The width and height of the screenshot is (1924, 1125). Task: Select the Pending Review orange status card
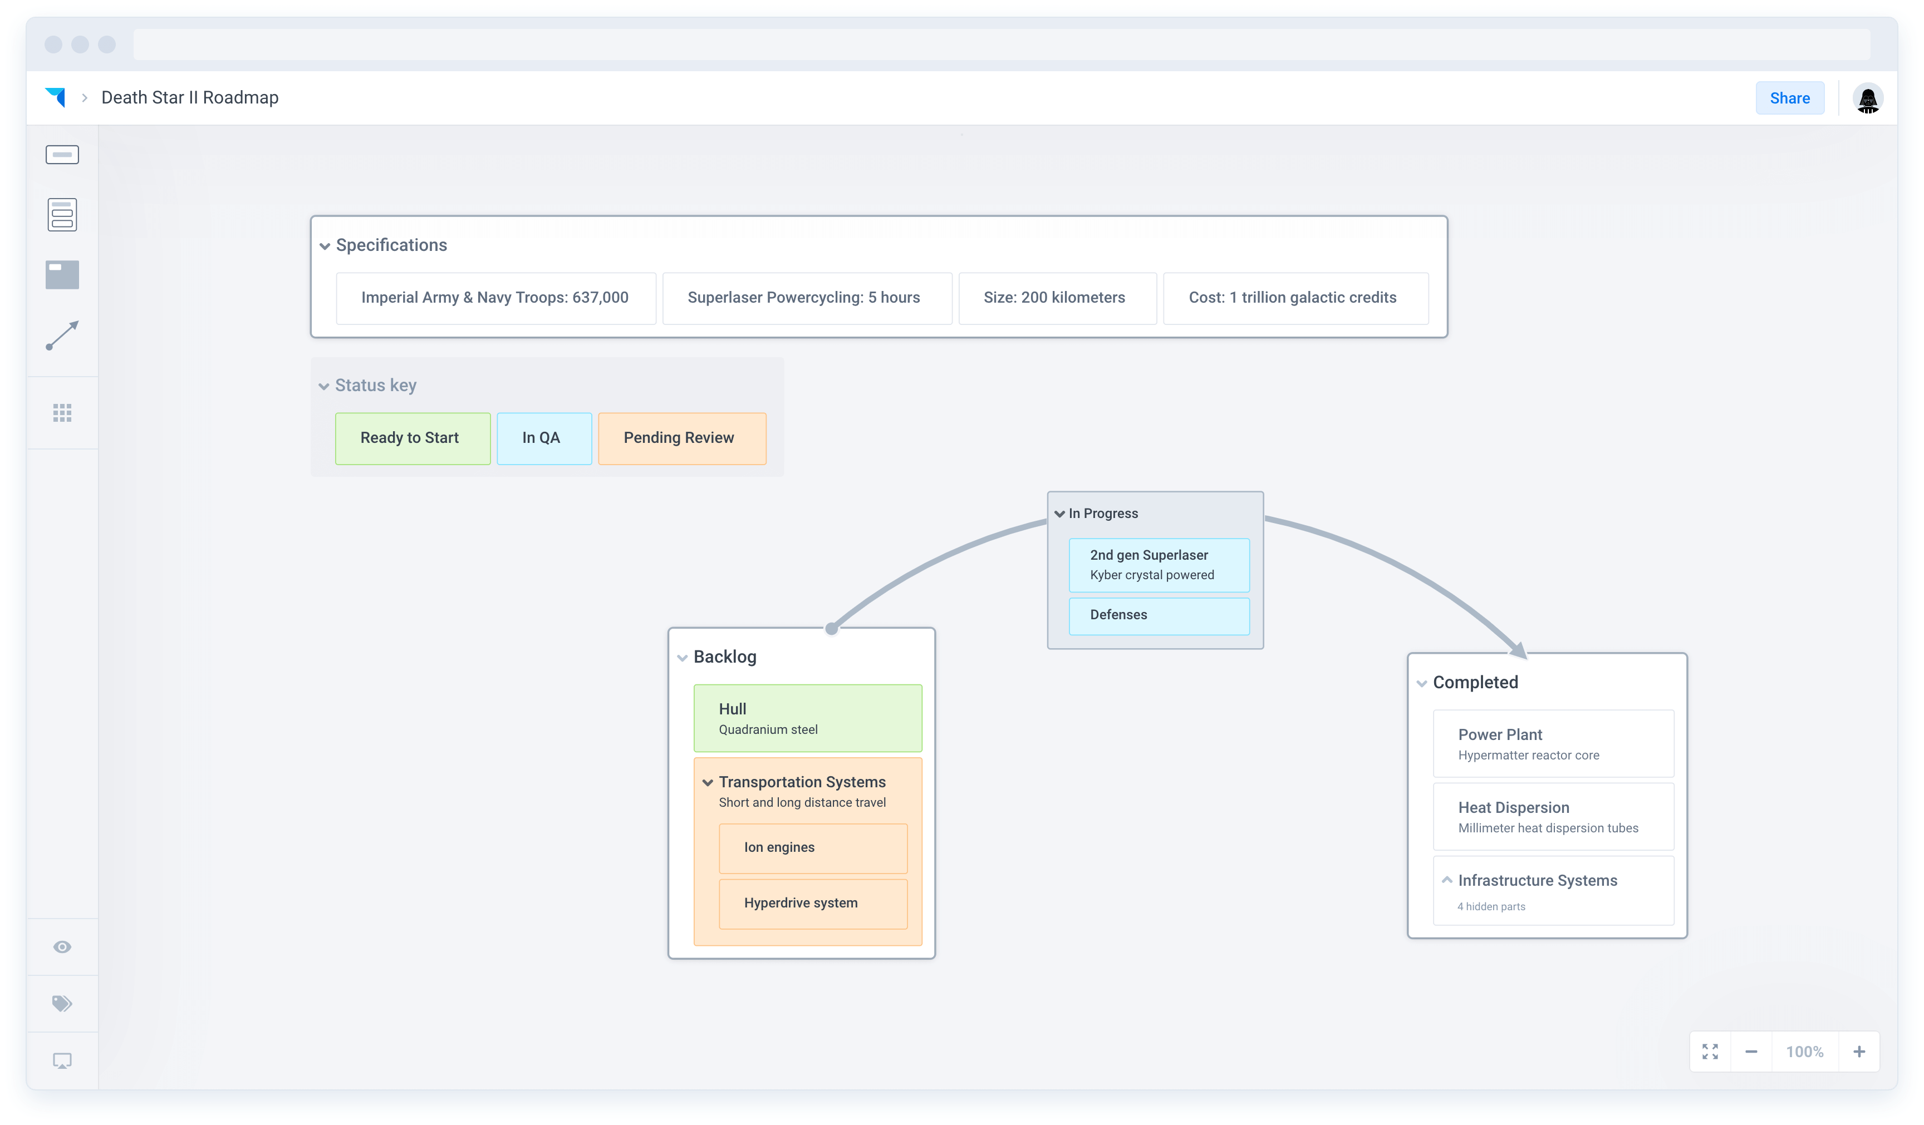click(x=682, y=438)
